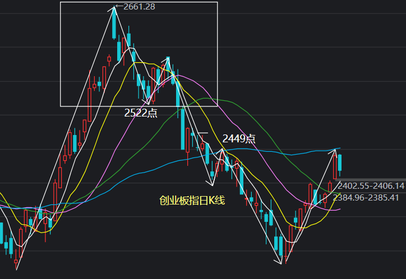Select the 2449点 annotation text
Screen dimensions: 406x279
click(x=239, y=138)
